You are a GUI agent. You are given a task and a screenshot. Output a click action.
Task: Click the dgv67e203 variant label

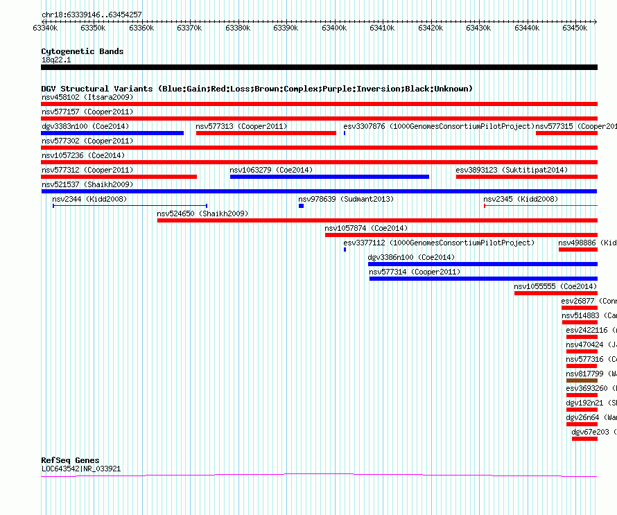594,432
